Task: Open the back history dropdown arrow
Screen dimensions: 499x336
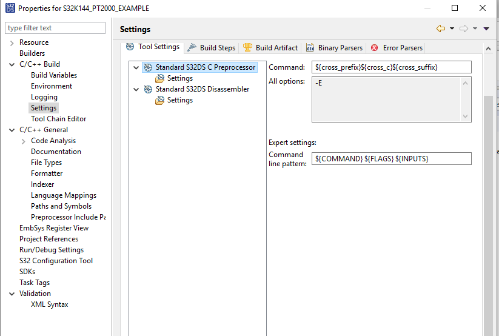Action: pyautogui.click(x=452, y=29)
